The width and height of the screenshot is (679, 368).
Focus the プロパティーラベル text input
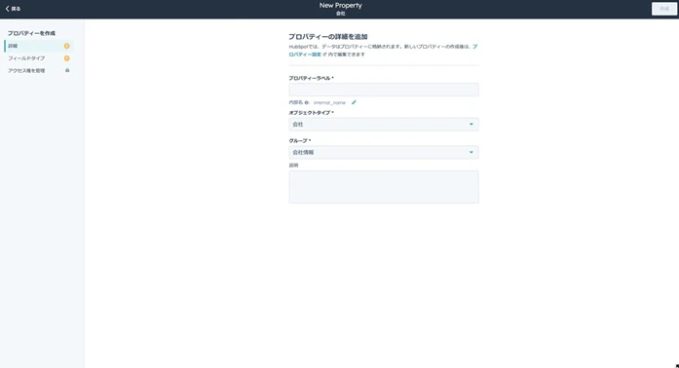(x=384, y=90)
